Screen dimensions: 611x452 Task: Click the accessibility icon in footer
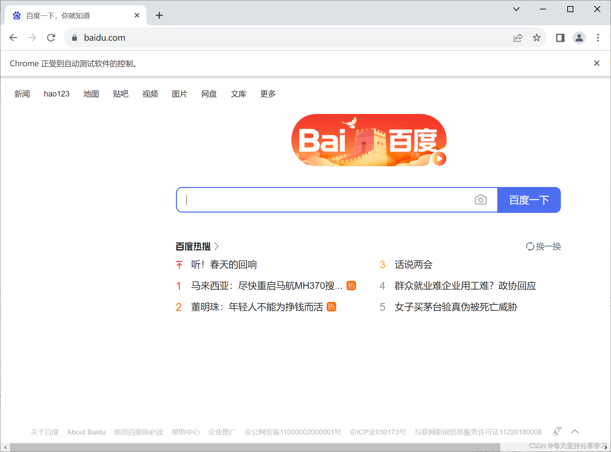pos(558,431)
